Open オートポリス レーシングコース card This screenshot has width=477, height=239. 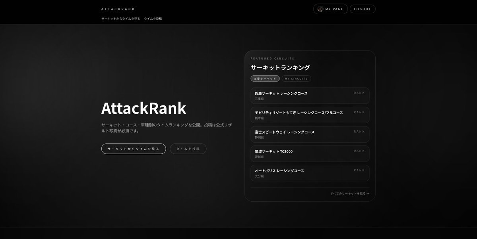click(310, 173)
